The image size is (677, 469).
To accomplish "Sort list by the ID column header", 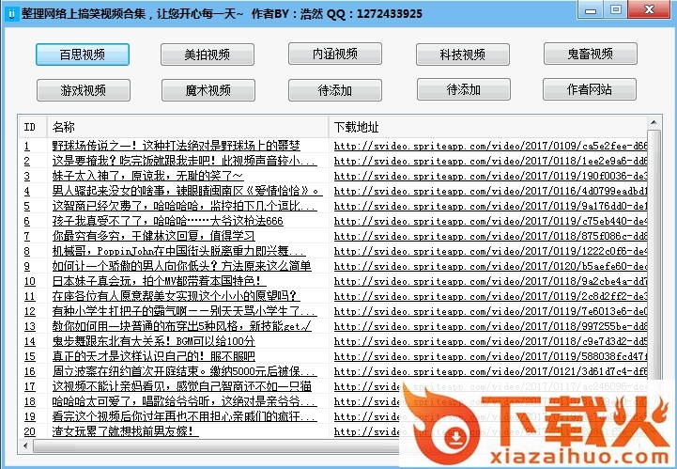I will [x=32, y=126].
